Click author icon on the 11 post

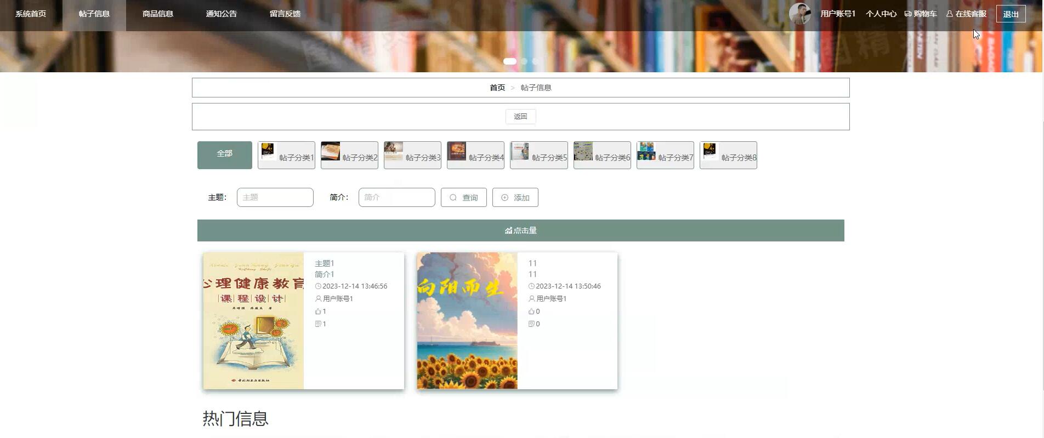pos(532,299)
